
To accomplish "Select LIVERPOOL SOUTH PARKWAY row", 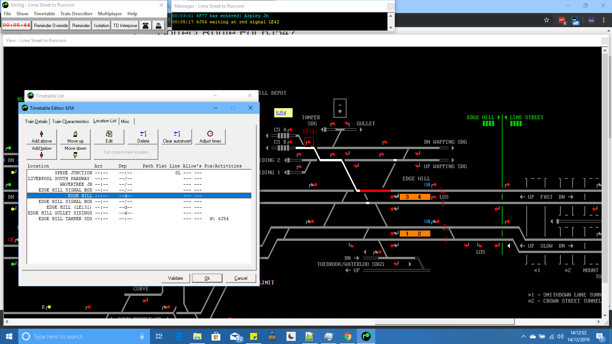I will tap(139, 178).
